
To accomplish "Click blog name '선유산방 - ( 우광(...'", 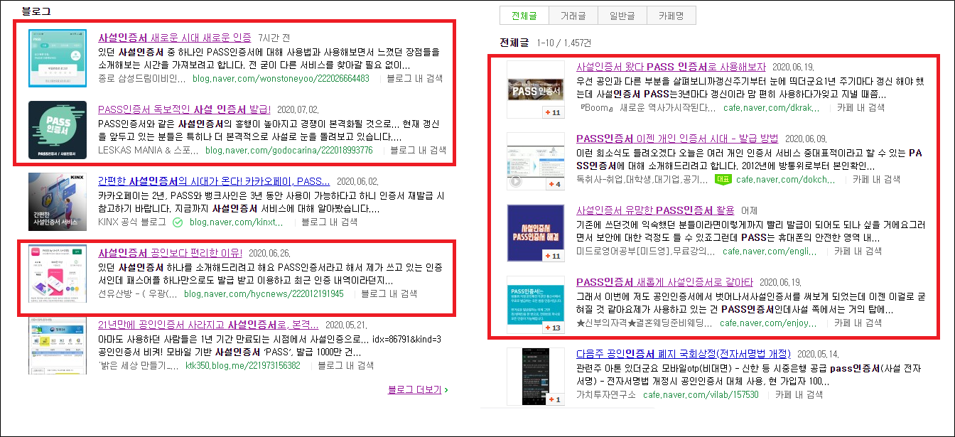I will [137, 294].
